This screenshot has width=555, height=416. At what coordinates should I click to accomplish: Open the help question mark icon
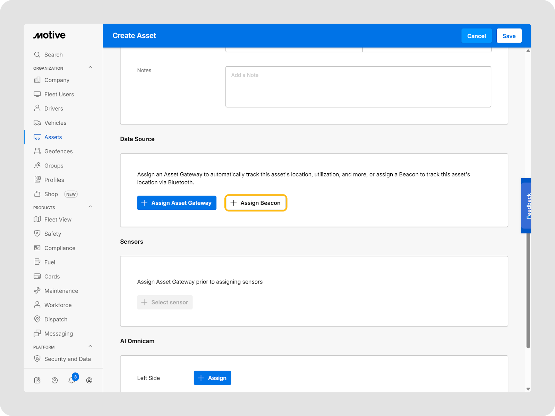pyautogui.click(x=54, y=380)
